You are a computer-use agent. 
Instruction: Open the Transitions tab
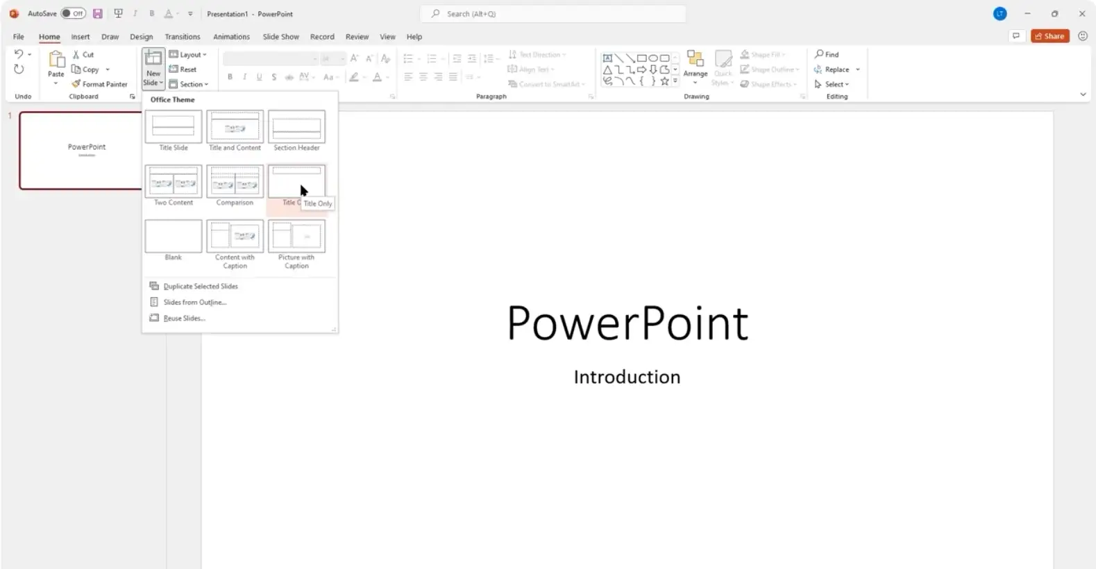(x=182, y=37)
